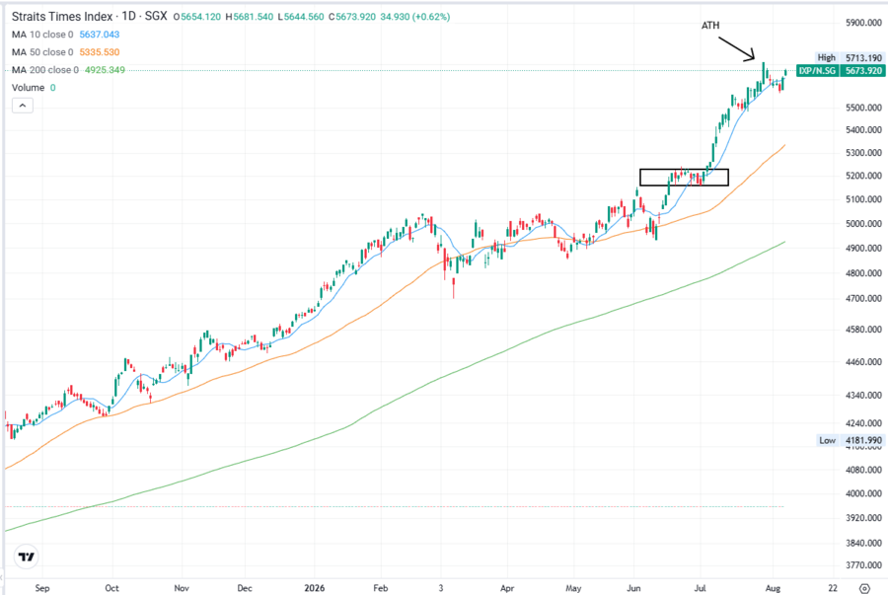Click the May label on time axis

573,588
